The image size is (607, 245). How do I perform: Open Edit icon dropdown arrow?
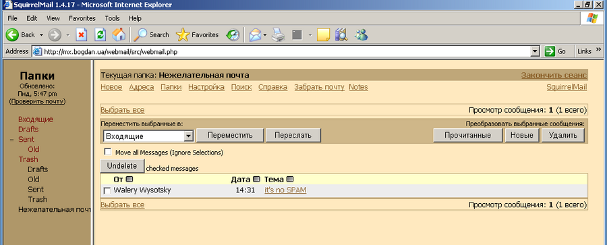pyautogui.click(x=310, y=35)
